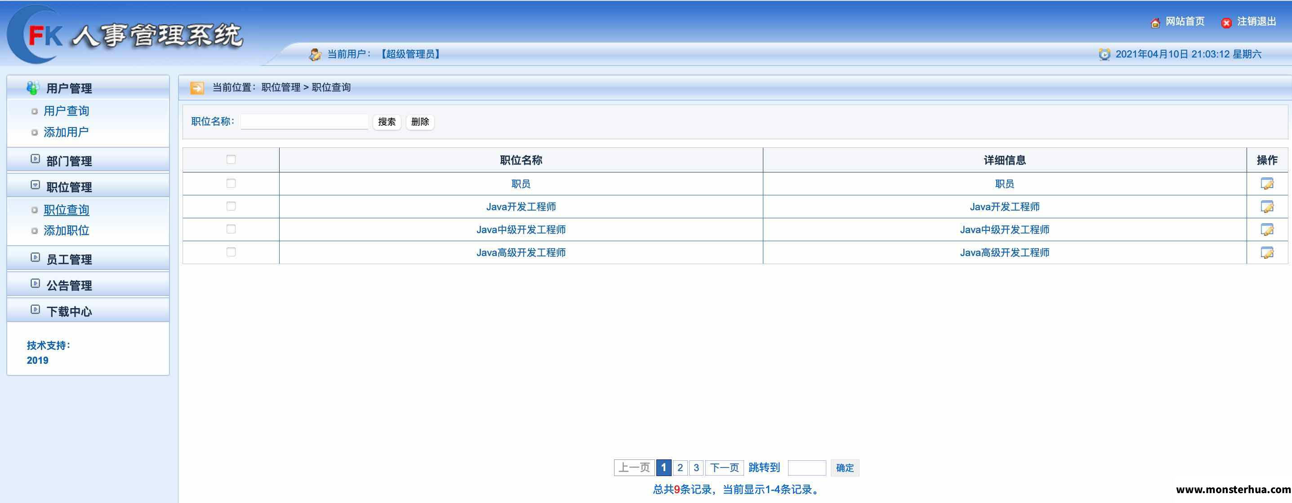Viewport: 1292px width, 503px height.
Task: Click bullet icon beside 添加职位
Action: (x=34, y=231)
